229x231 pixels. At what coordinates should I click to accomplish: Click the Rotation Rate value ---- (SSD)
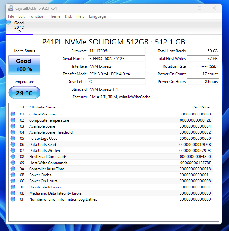(203, 66)
